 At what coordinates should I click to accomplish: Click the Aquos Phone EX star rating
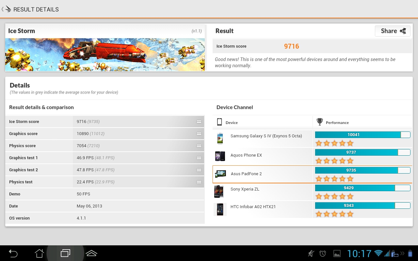click(334, 161)
